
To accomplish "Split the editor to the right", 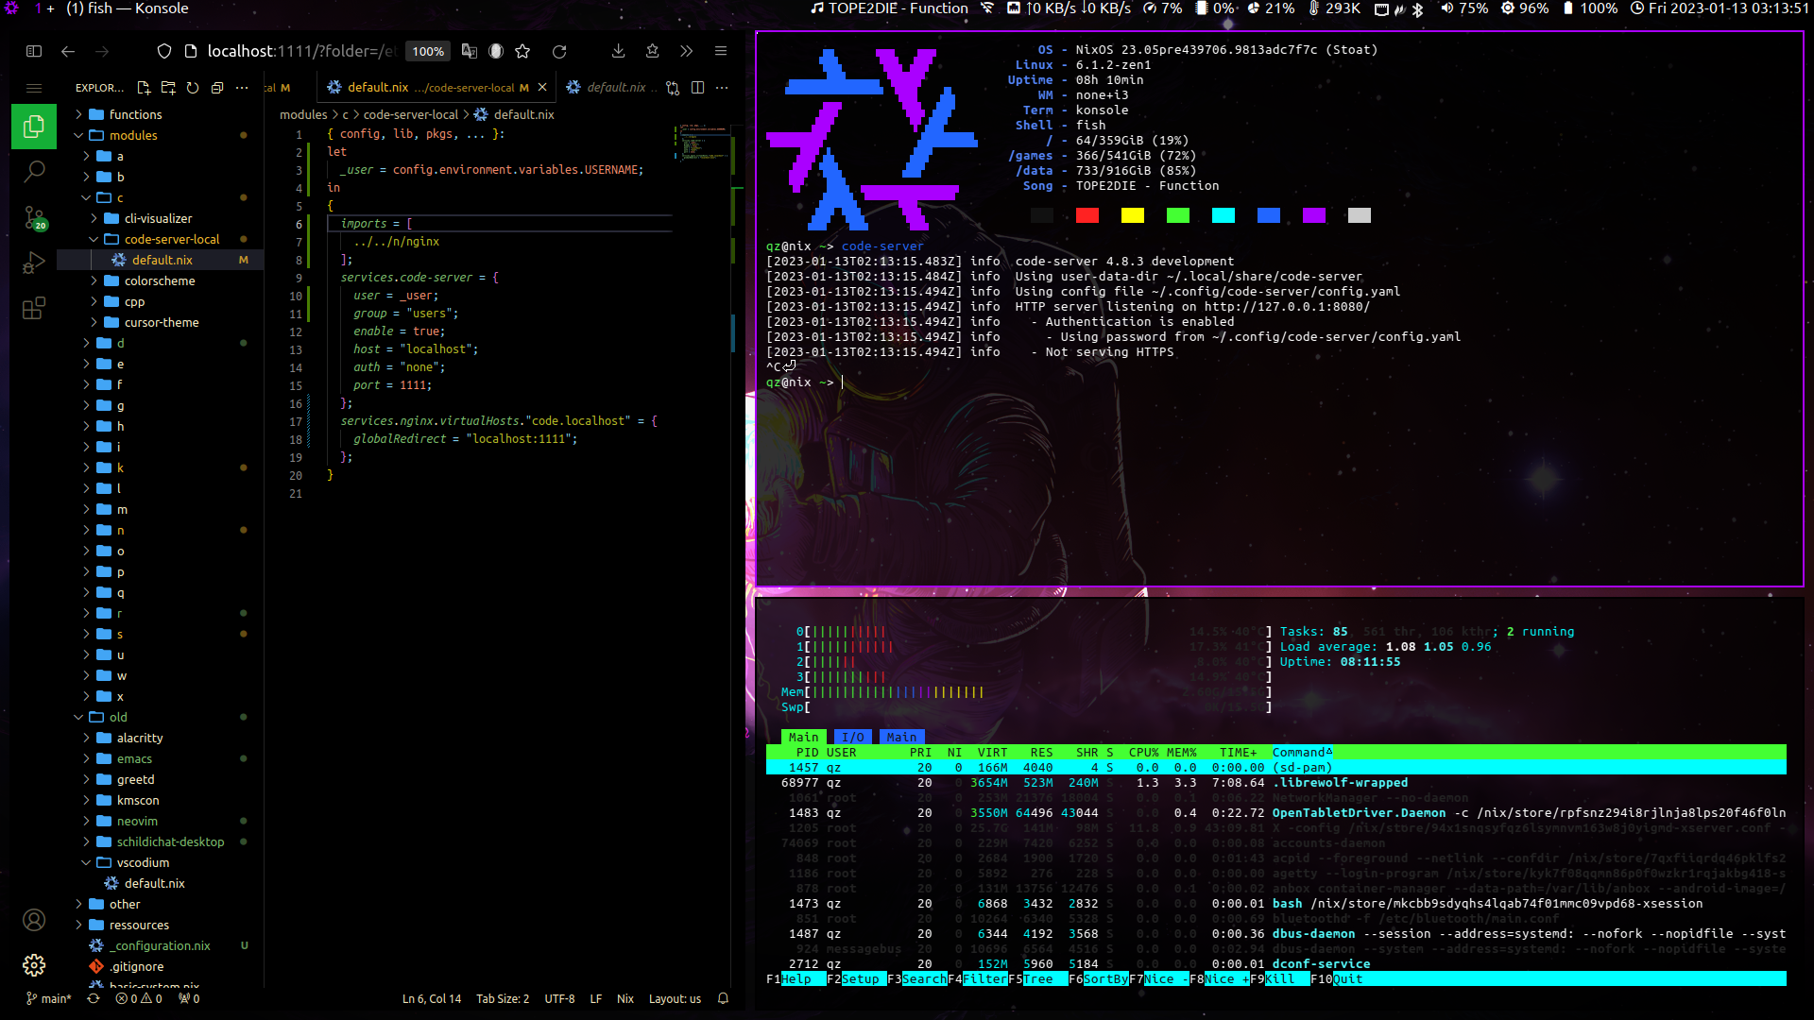I will tap(697, 88).
